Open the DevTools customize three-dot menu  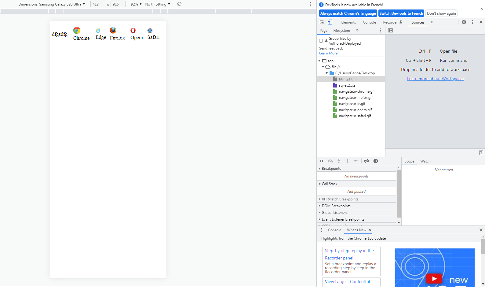[472, 22]
